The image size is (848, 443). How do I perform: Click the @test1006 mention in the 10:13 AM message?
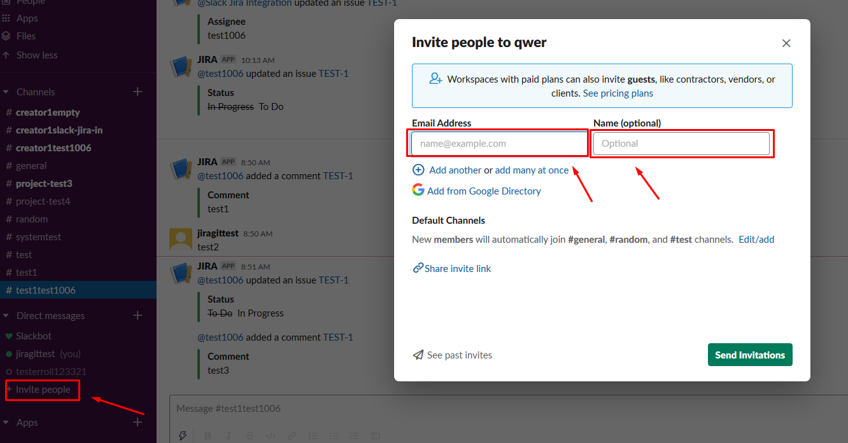click(220, 74)
